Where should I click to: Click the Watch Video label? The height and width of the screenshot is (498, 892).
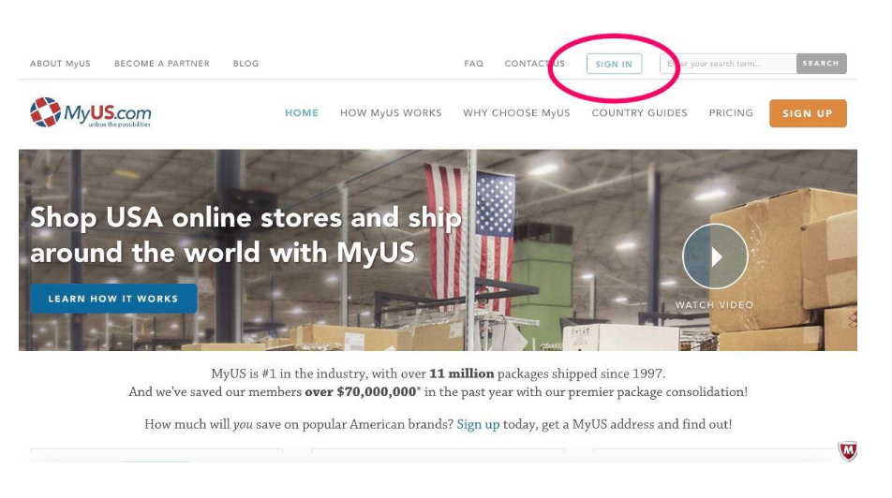(715, 305)
